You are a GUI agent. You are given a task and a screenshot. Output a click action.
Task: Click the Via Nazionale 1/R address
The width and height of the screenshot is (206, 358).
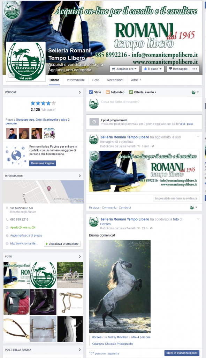(x=22, y=208)
